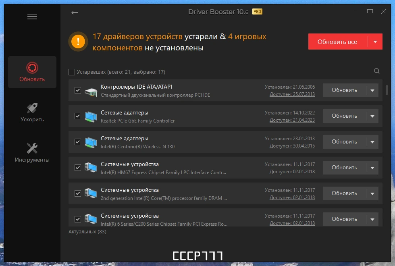395x266 pixels.
Task: Uncheck the Realtek PCIe GbE row
Action: [x=78, y=116]
